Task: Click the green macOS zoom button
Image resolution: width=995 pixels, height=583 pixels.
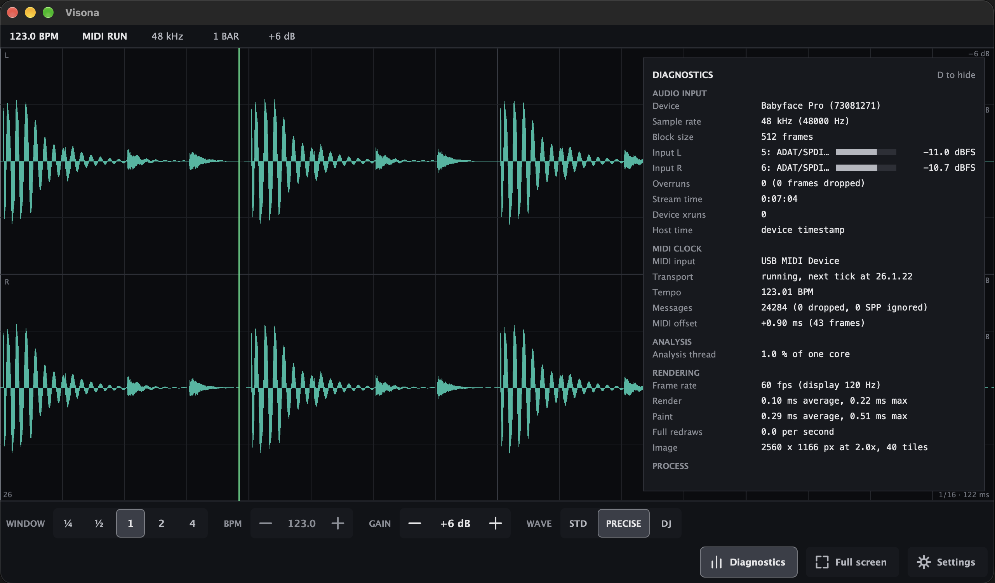Action: point(48,13)
